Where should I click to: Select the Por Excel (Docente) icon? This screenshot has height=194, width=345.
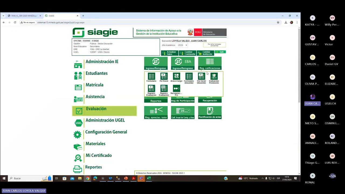pos(201,78)
